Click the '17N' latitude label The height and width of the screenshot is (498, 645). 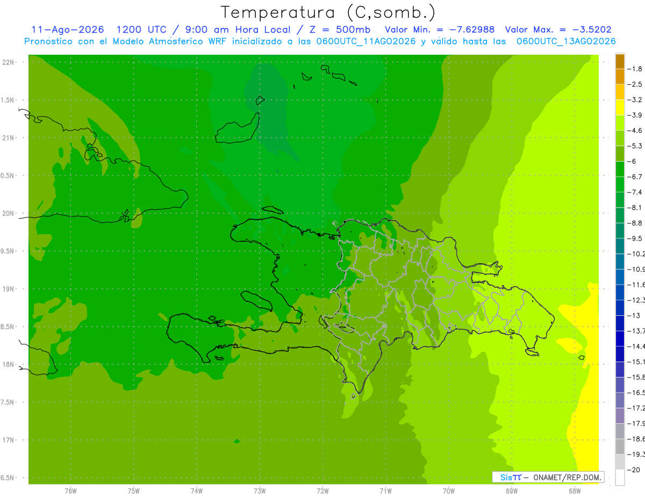click(8, 440)
